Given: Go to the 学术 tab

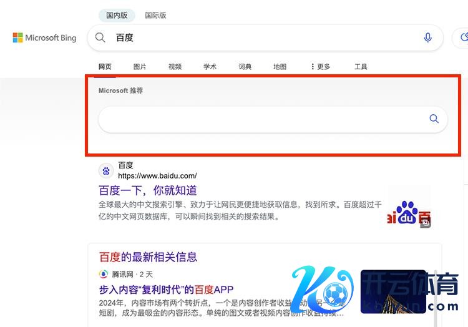Looking at the screenshot, I should coord(210,67).
